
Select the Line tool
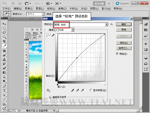click(4, 99)
